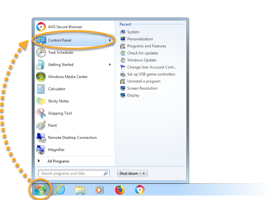Open Magnifier menu entry
This screenshot has width=269, height=200.
coord(75,150)
